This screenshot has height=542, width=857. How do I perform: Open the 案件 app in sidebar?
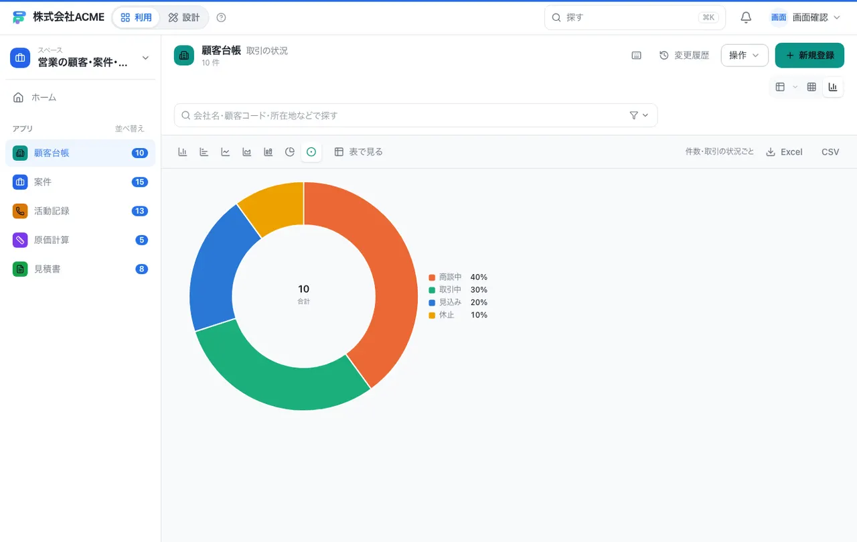[x=80, y=182]
